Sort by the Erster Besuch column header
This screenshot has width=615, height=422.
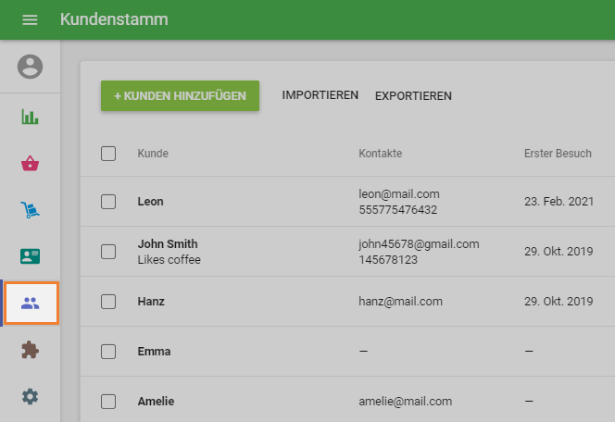(557, 154)
